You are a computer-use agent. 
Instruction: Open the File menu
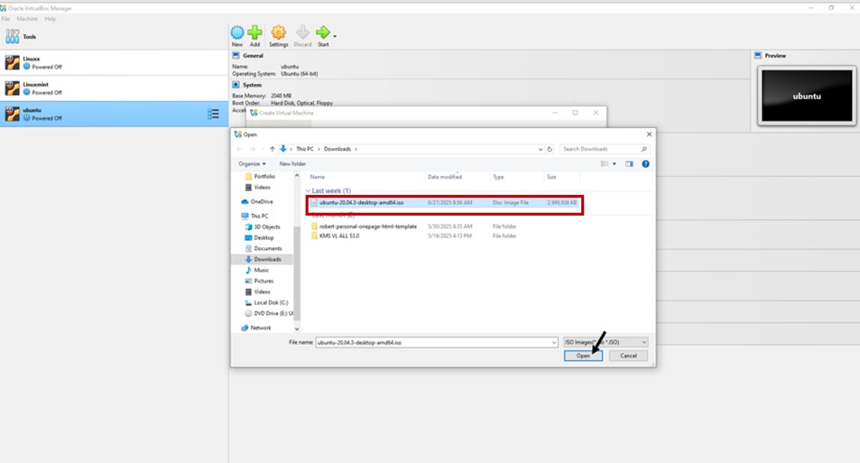click(x=5, y=18)
